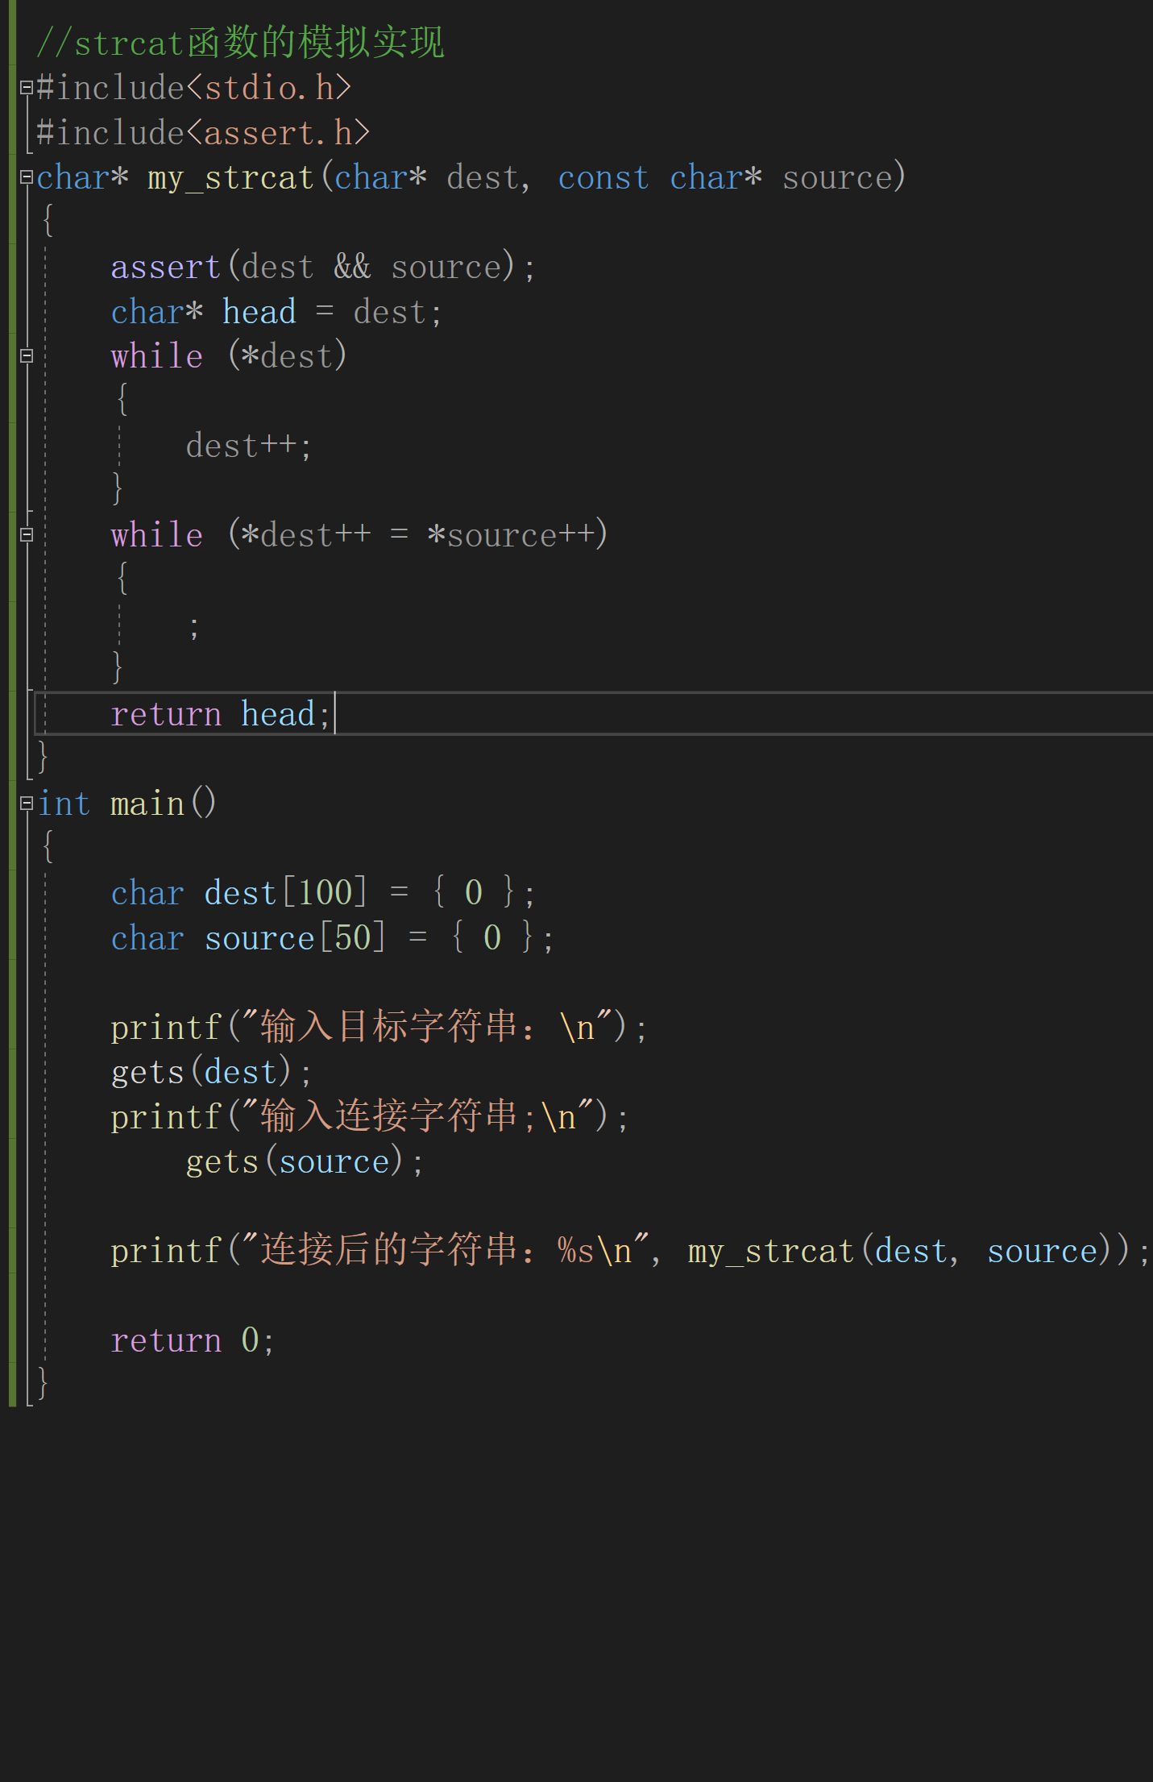Click the char dest[100] declaration
Screen dimensions: 1153x1782
[x=322, y=892]
